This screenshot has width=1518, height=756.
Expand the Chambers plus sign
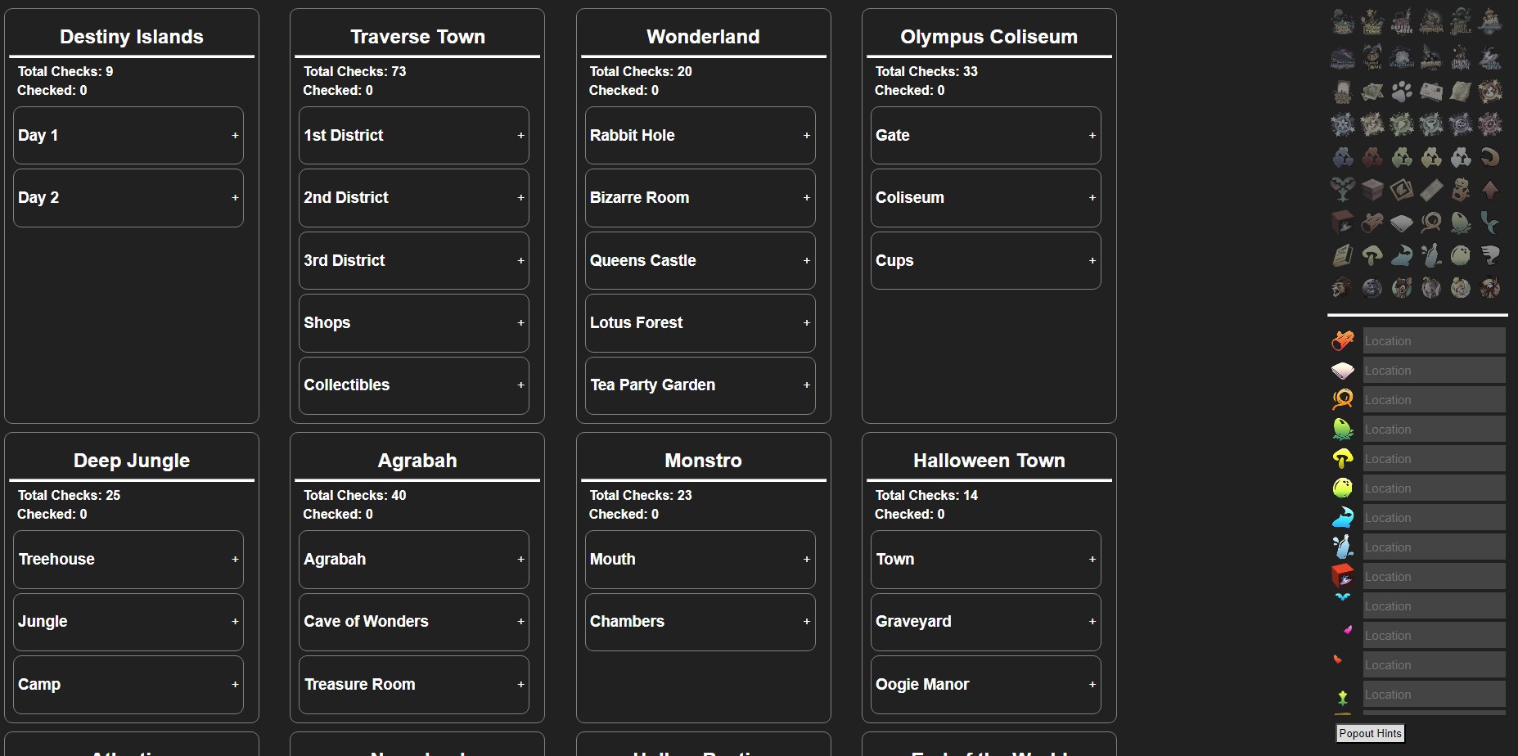coord(806,622)
